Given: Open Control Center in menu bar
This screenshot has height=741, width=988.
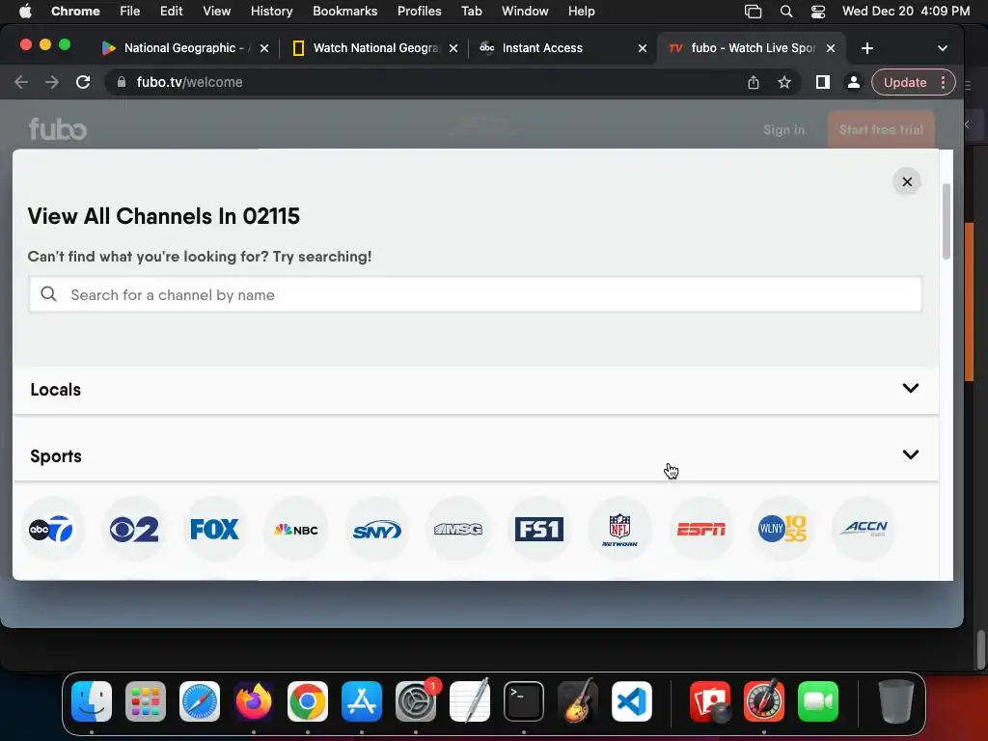Looking at the screenshot, I should tap(818, 11).
